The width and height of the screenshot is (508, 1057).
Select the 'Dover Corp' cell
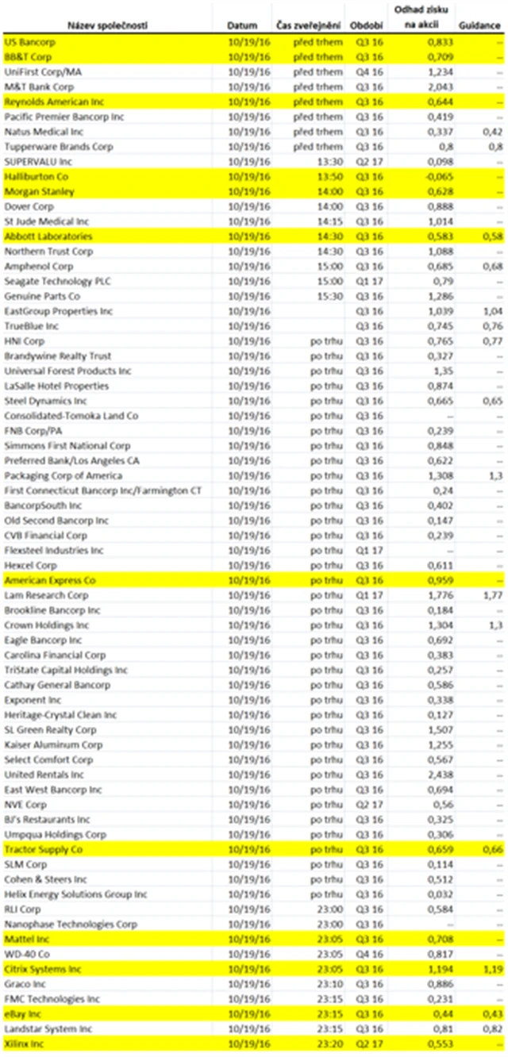click(x=106, y=206)
